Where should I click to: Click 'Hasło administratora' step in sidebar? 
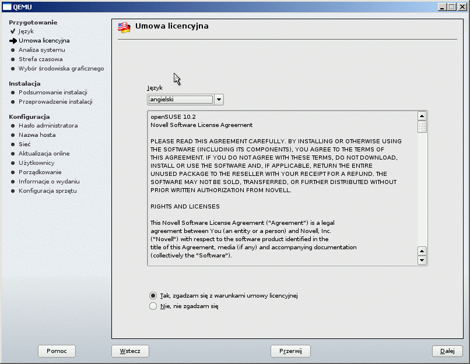pyautogui.click(x=48, y=126)
